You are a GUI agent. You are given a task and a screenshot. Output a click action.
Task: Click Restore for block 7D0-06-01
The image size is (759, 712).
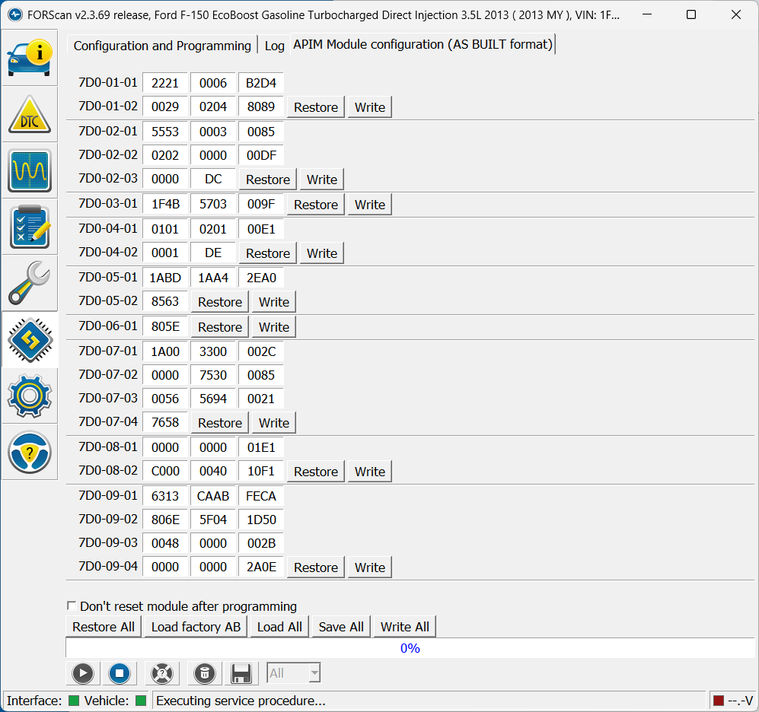tap(219, 327)
